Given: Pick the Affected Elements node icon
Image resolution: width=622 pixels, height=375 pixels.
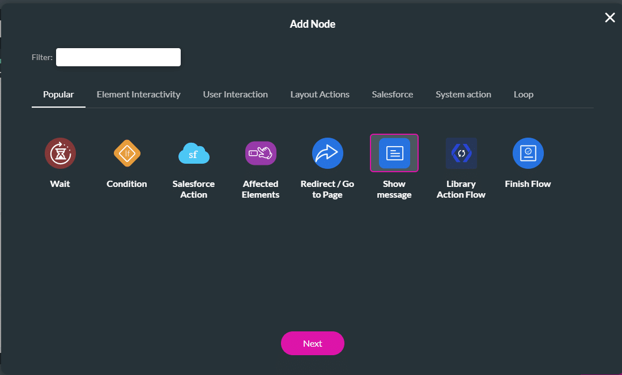Looking at the screenshot, I should pos(261,153).
